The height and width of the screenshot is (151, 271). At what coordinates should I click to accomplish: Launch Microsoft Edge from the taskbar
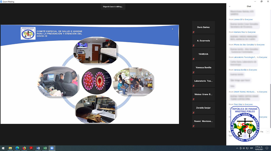pyautogui.click(x=17, y=148)
